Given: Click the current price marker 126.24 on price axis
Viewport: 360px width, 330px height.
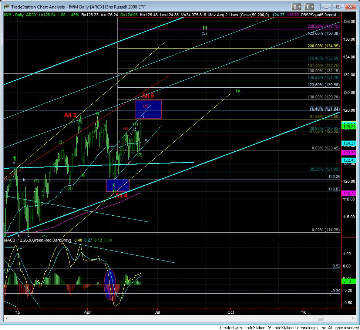Looking at the screenshot, I should point(349,127).
